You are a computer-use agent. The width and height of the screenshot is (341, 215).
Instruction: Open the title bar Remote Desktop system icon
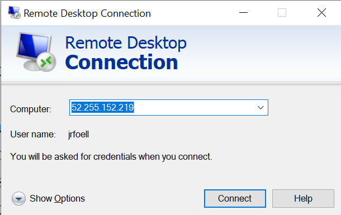14,13
